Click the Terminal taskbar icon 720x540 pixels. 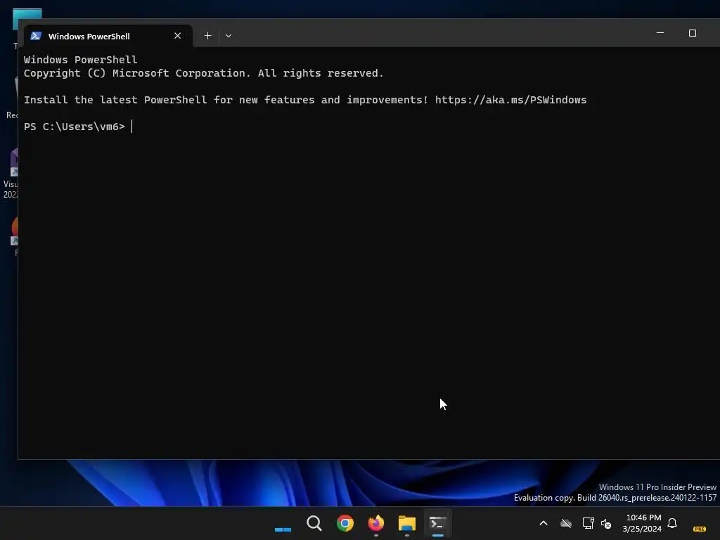[x=437, y=523]
